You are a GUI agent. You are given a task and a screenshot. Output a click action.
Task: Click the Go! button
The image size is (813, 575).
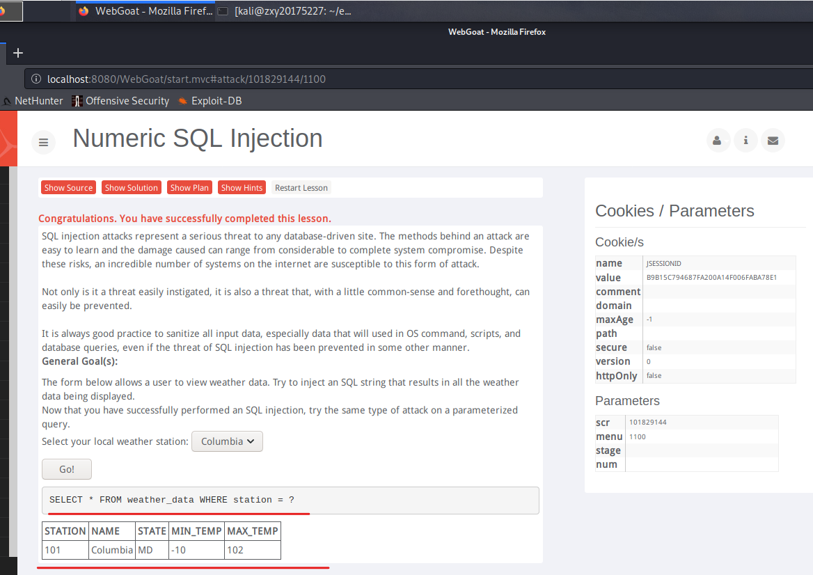coord(67,469)
